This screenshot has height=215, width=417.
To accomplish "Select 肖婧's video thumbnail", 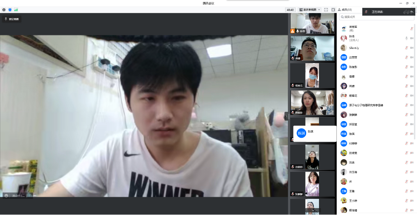I will click(x=312, y=48).
